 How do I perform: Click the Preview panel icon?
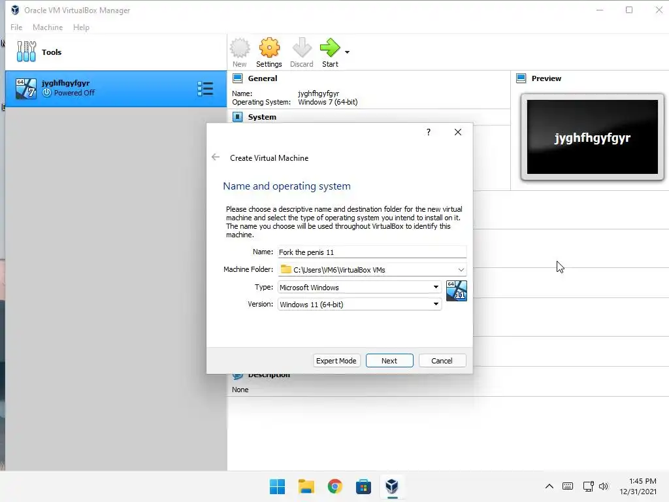(x=521, y=78)
